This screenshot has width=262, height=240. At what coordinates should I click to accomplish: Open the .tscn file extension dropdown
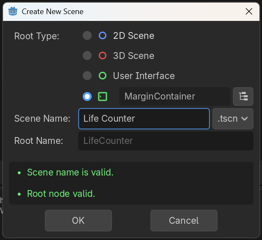pos(233,119)
